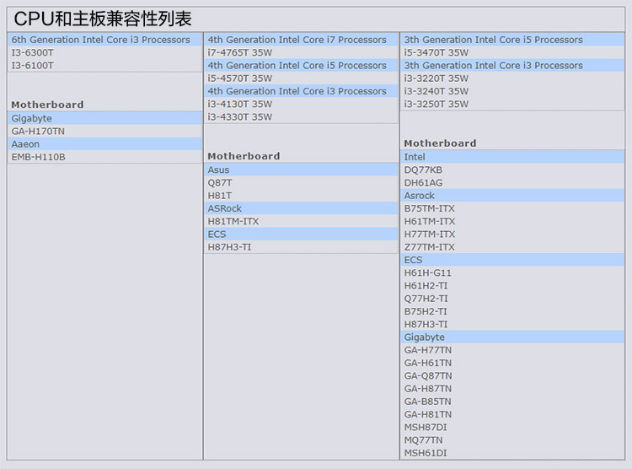This screenshot has height=469, width=632.
Task: Select the 4th Generation Intel Core i7 Processors header
Action: 301,40
